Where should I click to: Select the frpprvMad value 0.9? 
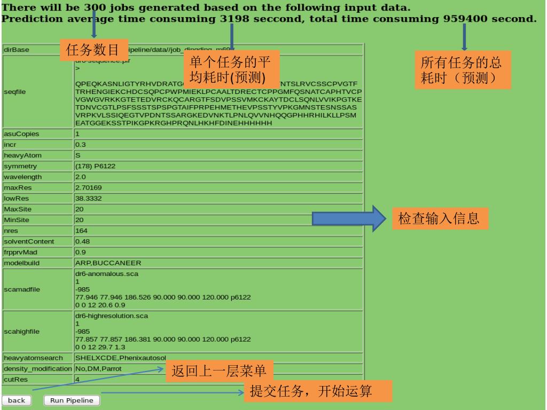point(81,253)
